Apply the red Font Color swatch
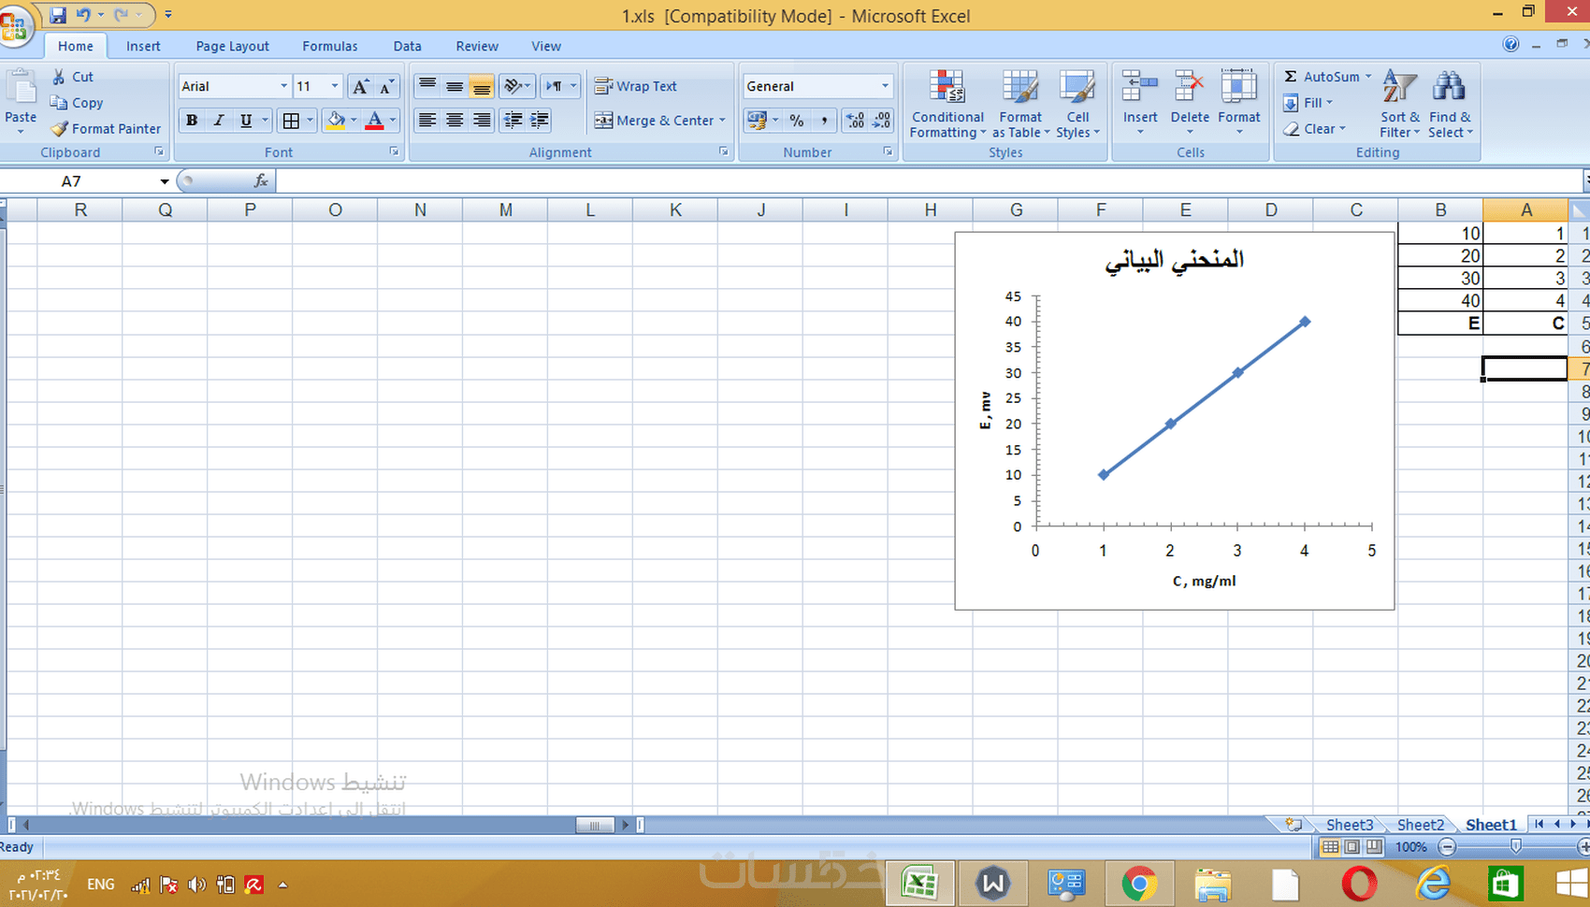Viewport: 1590px width, 907px height. click(374, 121)
